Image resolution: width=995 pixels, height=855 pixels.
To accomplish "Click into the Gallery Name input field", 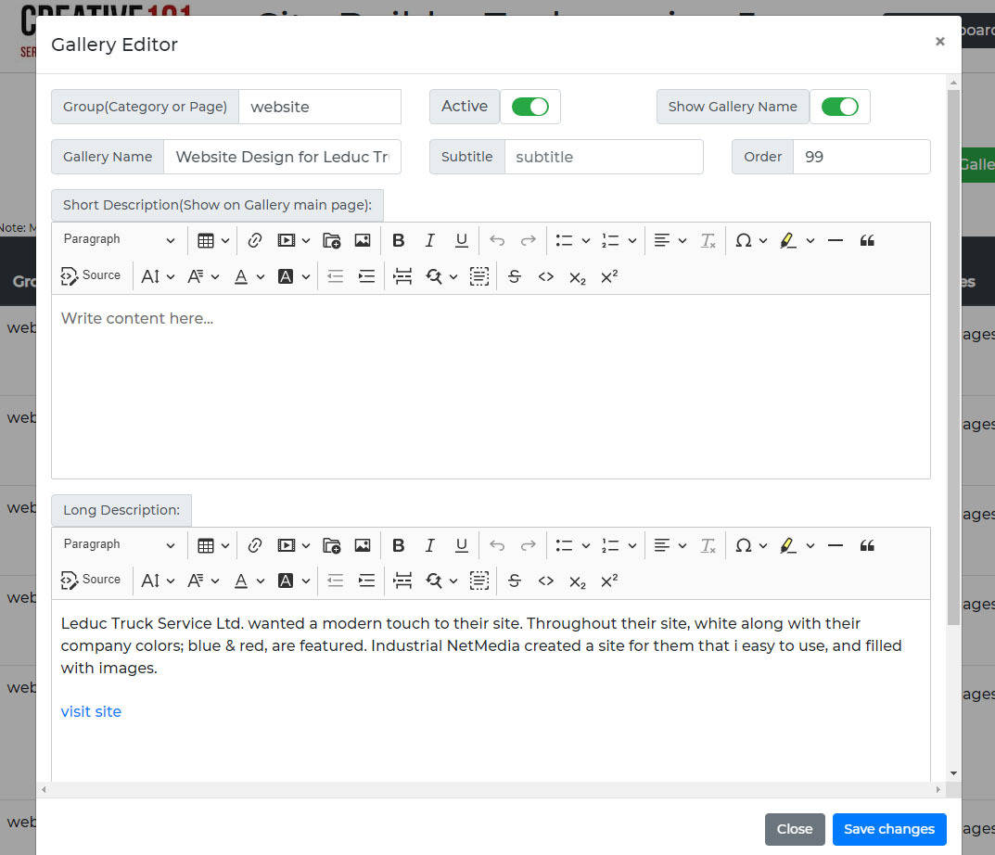I will coord(283,157).
